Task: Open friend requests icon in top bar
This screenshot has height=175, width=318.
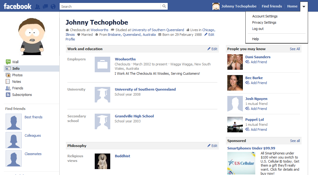Action: point(38,7)
